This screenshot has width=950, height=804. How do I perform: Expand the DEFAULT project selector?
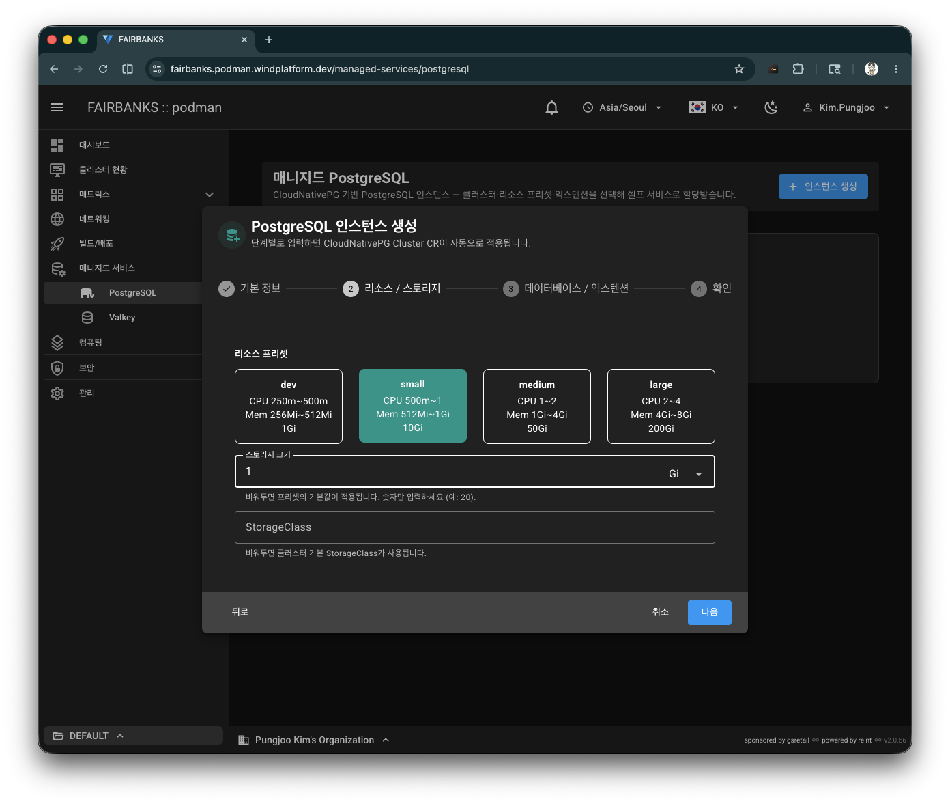point(133,736)
